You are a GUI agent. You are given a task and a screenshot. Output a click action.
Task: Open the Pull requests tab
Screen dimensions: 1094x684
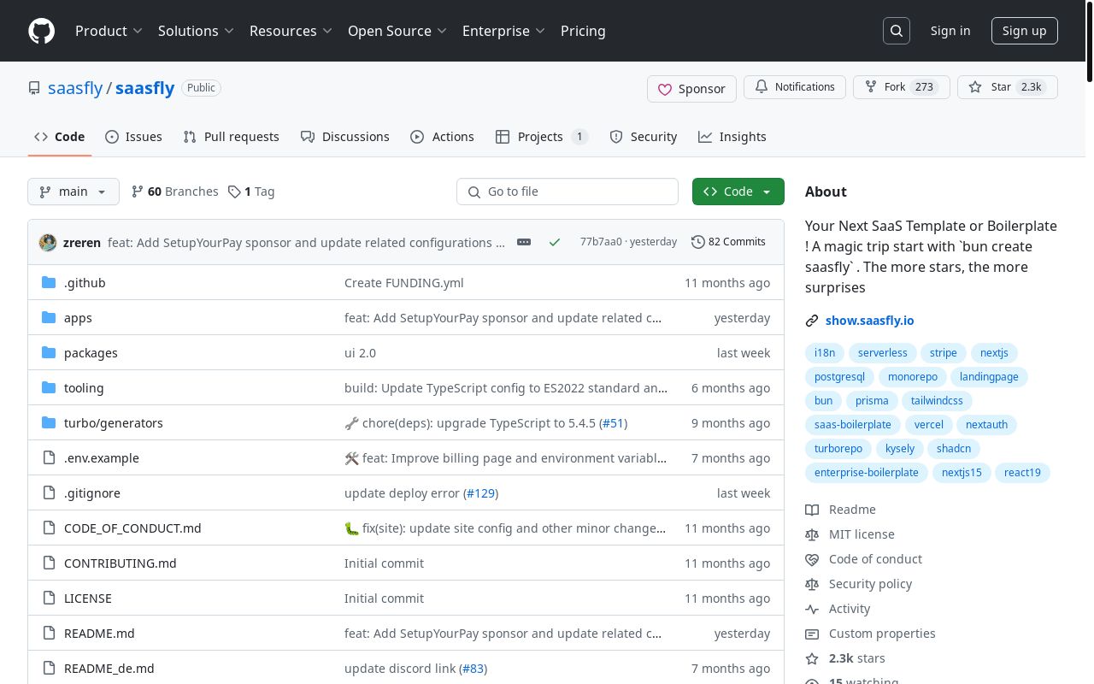click(231, 137)
